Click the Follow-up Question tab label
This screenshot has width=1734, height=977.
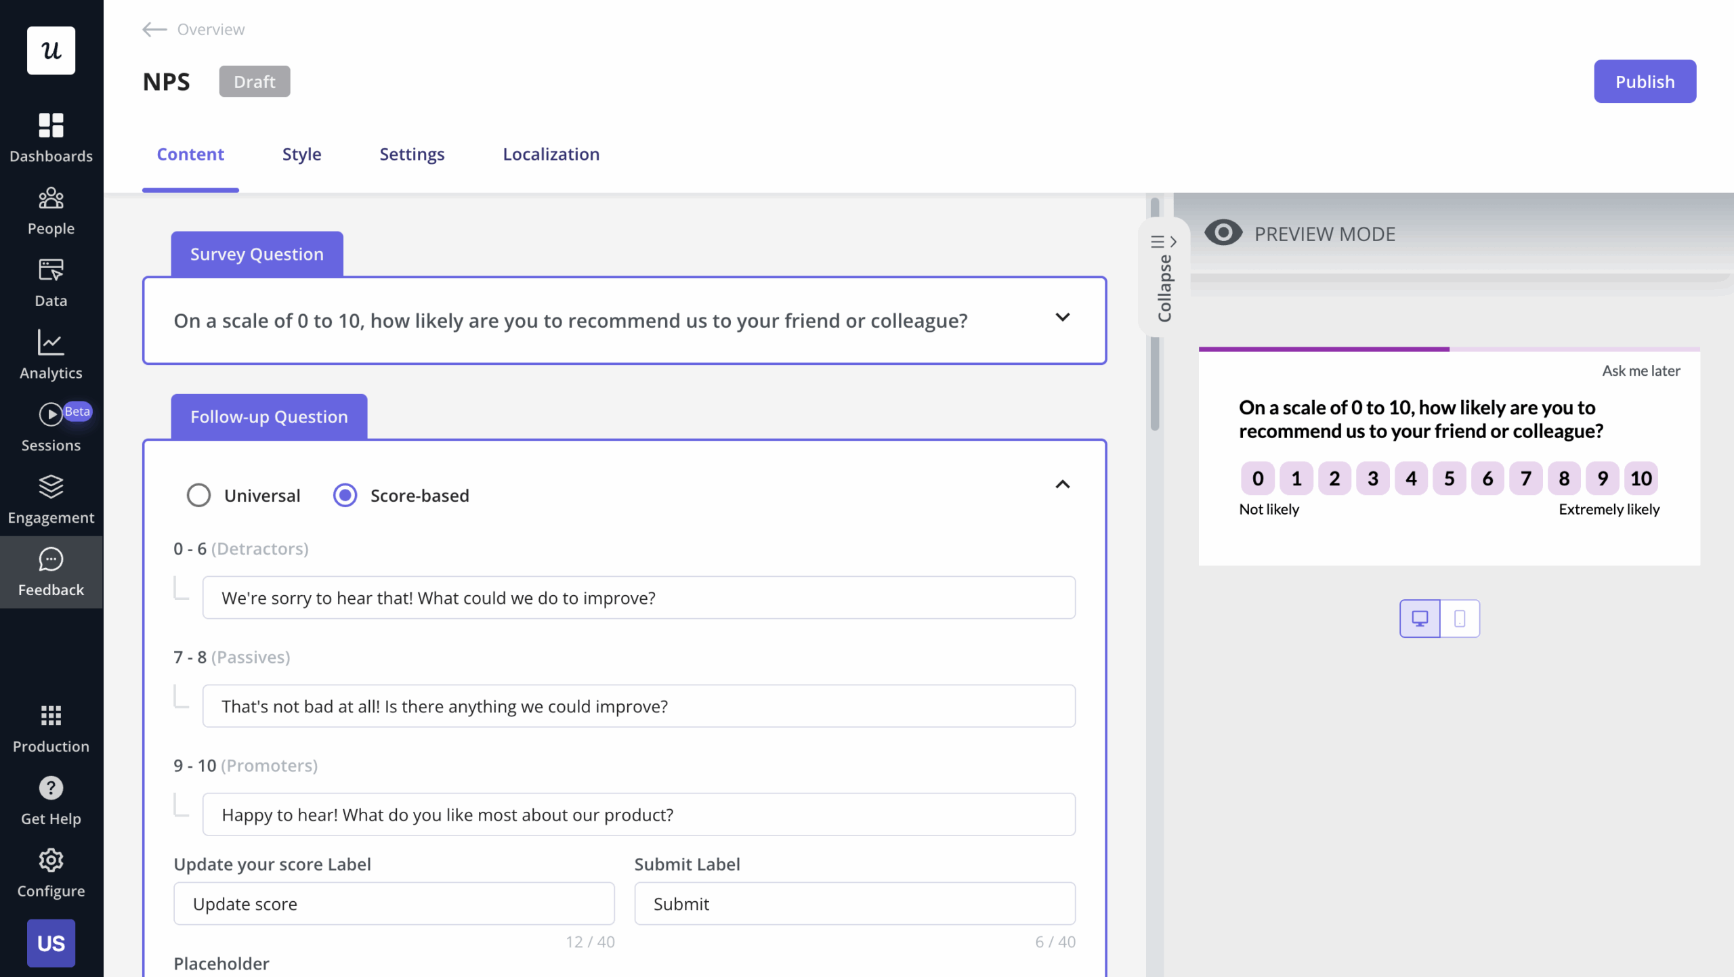[x=269, y=416]
